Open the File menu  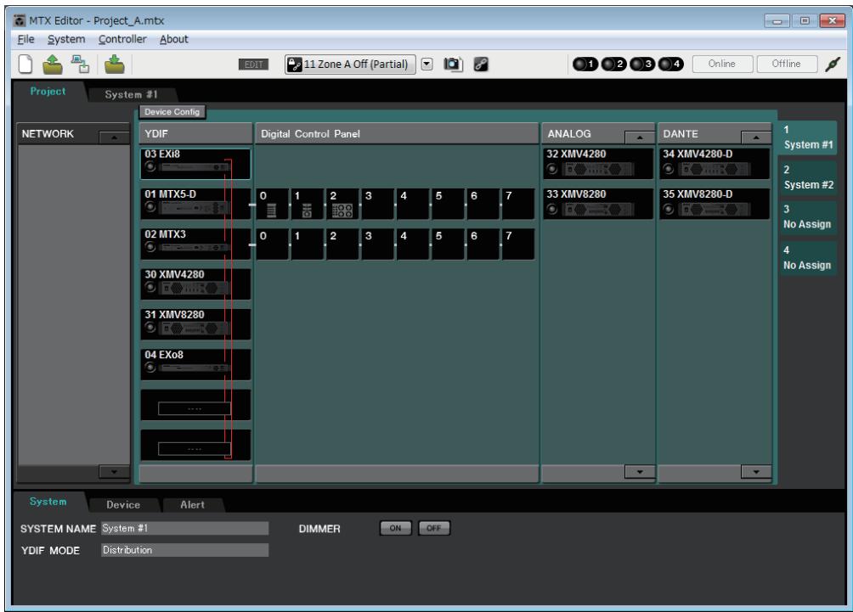click(25, 39)
